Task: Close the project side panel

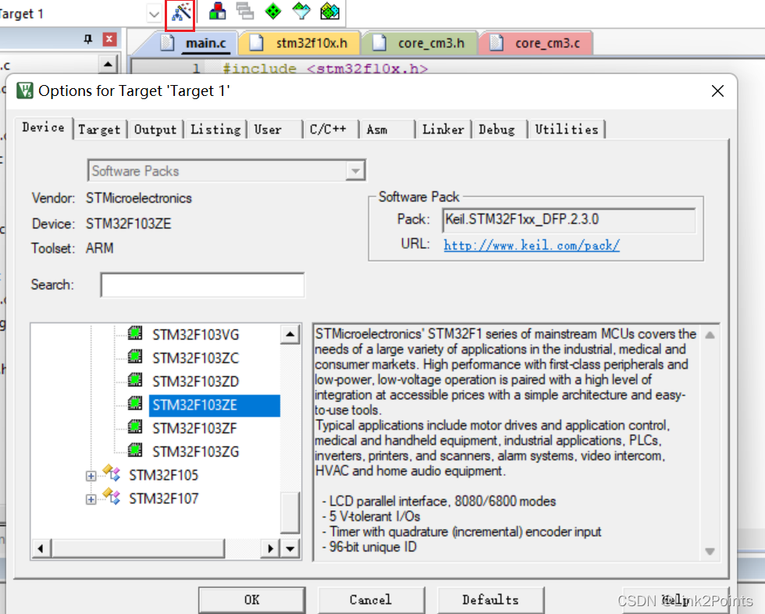Action: (x=109, y=39)
